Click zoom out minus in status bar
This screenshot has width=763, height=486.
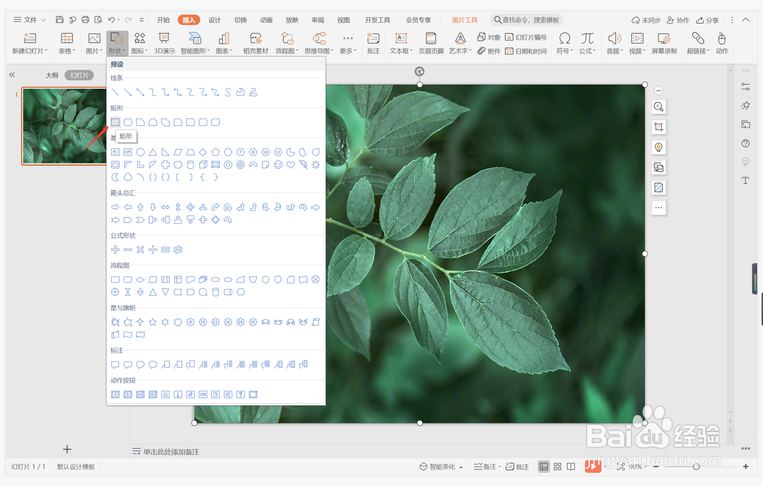click(656, 466)
